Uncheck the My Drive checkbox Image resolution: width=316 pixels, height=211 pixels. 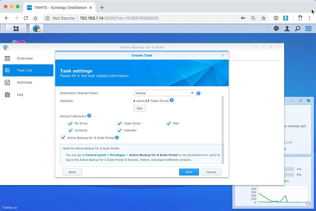tap(70, 123)
